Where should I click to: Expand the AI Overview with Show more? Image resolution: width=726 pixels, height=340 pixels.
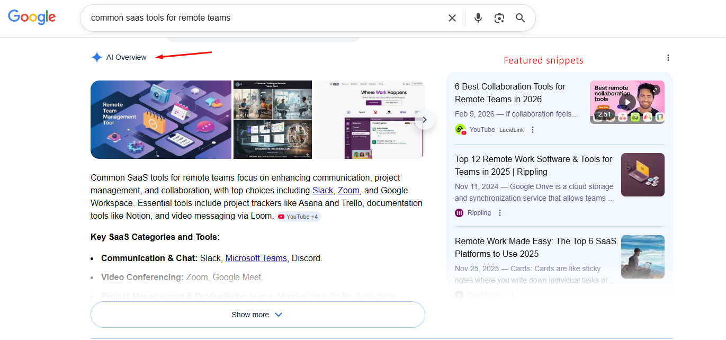pyautogui.click(x=257, y=314)
